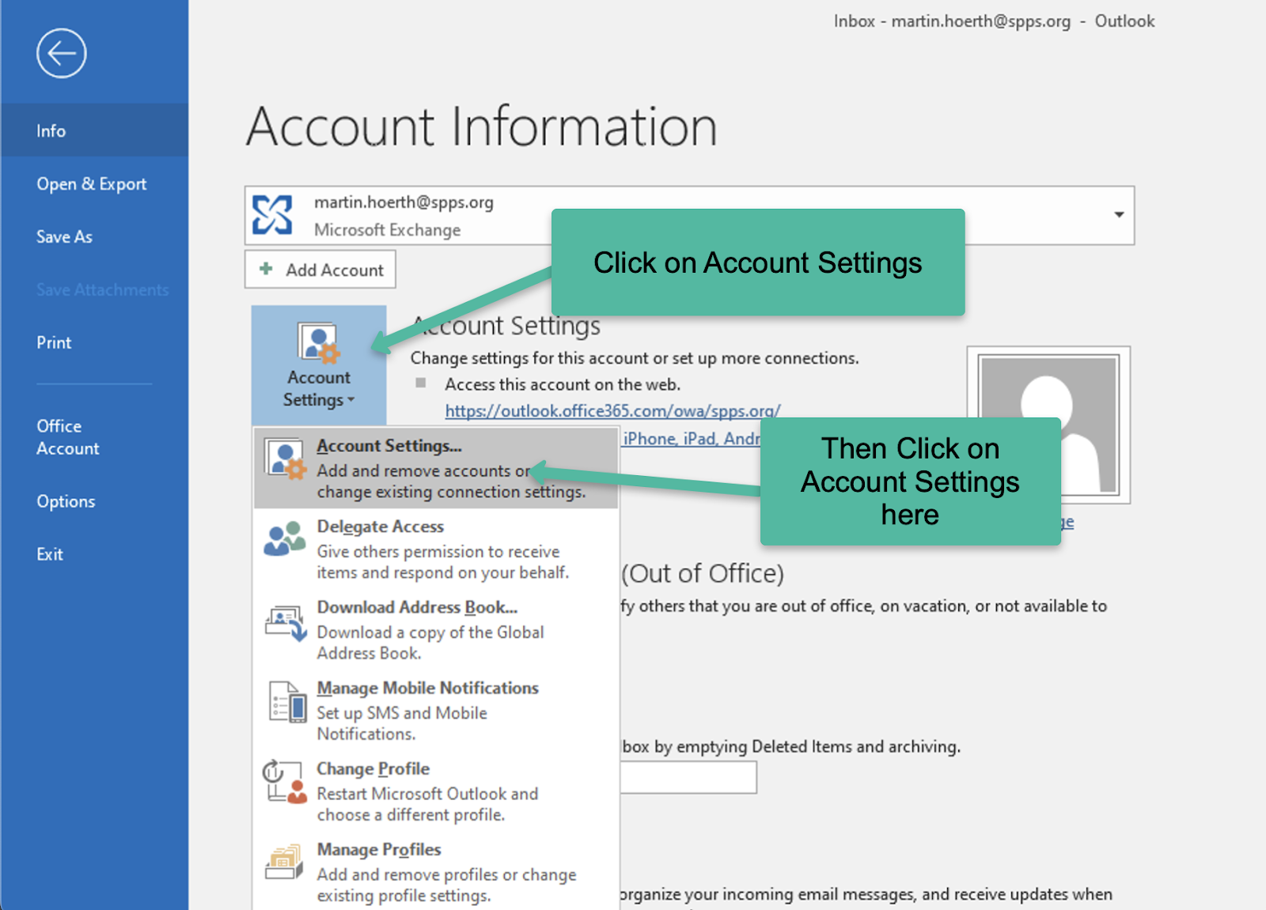1266x910 pixels.
Task: Select the Info tab
Action: click(94, 130)
